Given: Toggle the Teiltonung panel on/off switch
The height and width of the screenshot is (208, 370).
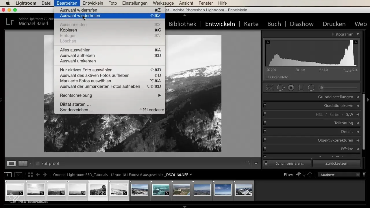Looking at the screenshot, I should pyautogui.click(x=264, y=123).
